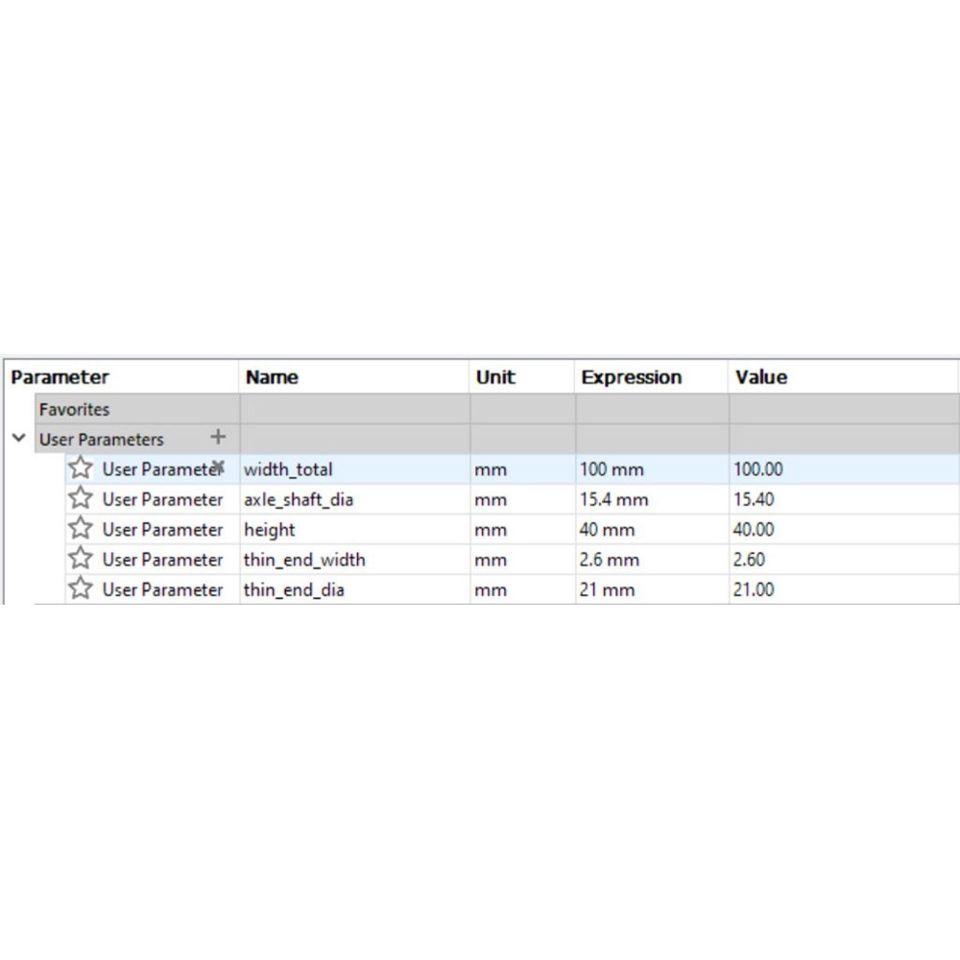Screen dimensions: 960x960
Task: Collapse the User Parameters group
Action: pos(19,439)
